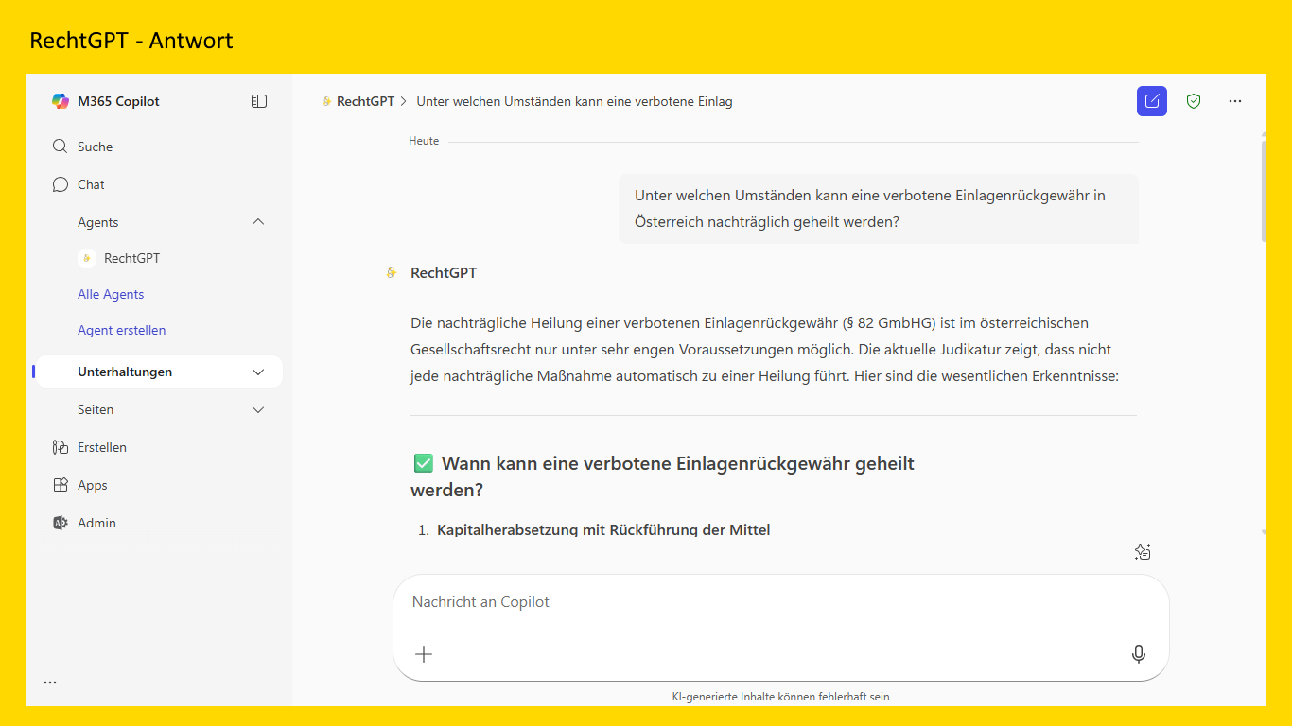This screenshot has width=1292, height=726.
Task: Click RechtGPT in the header breadcrumb
Action: click(x=365, y=101)
